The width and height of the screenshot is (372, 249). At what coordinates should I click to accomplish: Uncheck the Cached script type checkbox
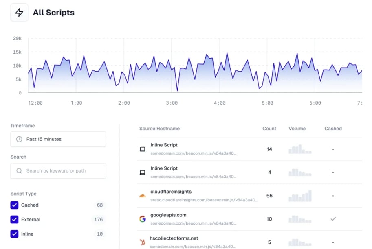pos(14,205)
